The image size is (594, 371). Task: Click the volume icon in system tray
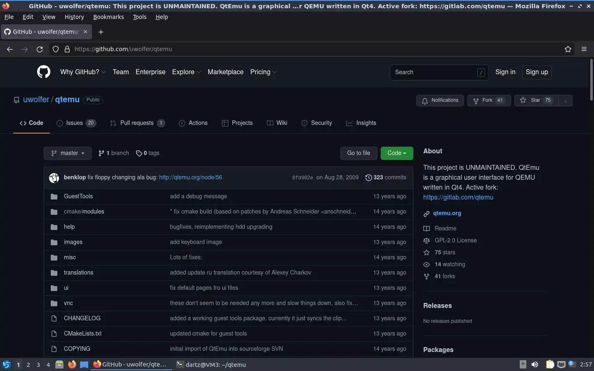coord(535,364)
